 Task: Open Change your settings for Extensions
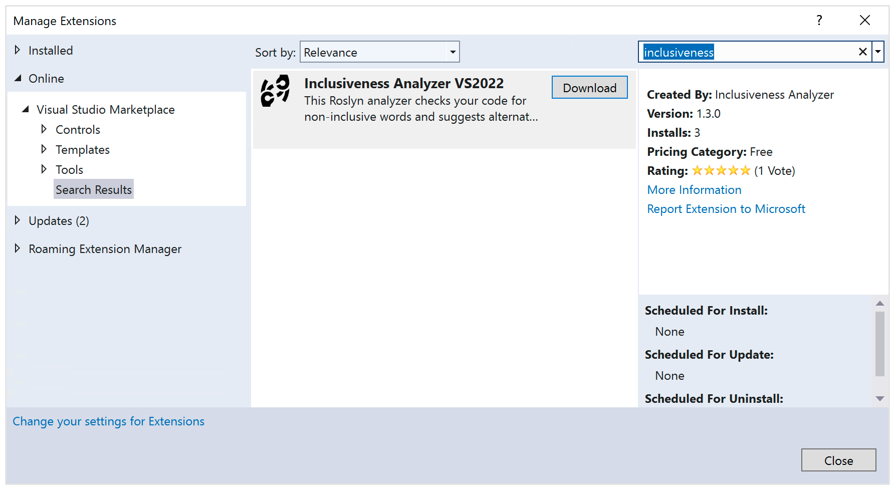pyautogui.click(x=109, y=421)
